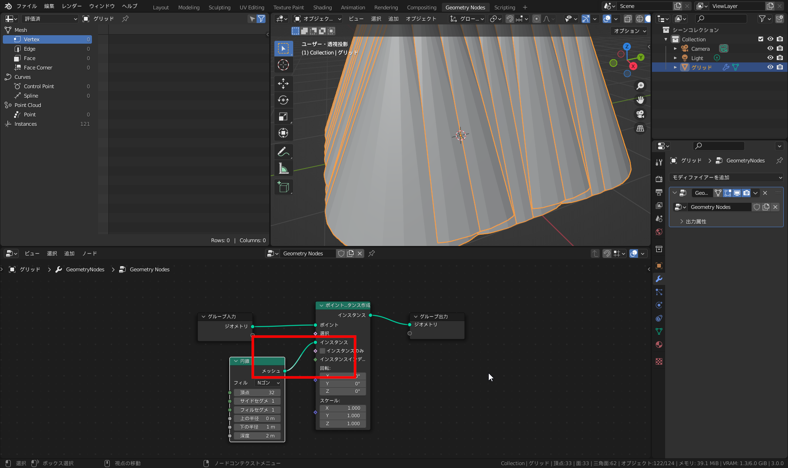Select the Annotate pencil tool
This screenshot has height=468, width=788.
tap(283, 152)
